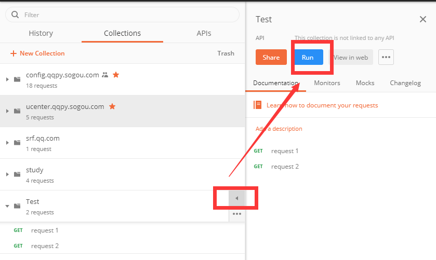Click shared team icon on config.qqpy.sogou.com
This screenshot has width=436, height=260.
(x=105, y=75)
